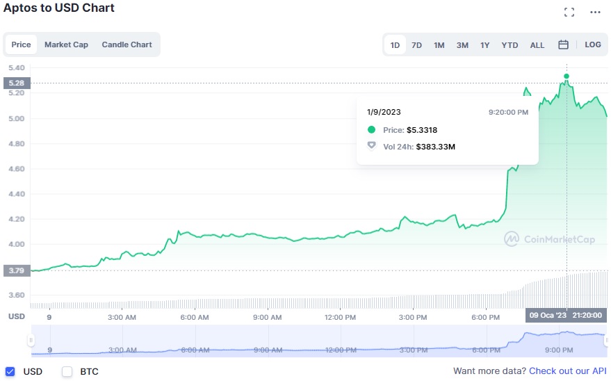
Task: Click the volume icon beside Vol 24h
Action: coord(372,146)
